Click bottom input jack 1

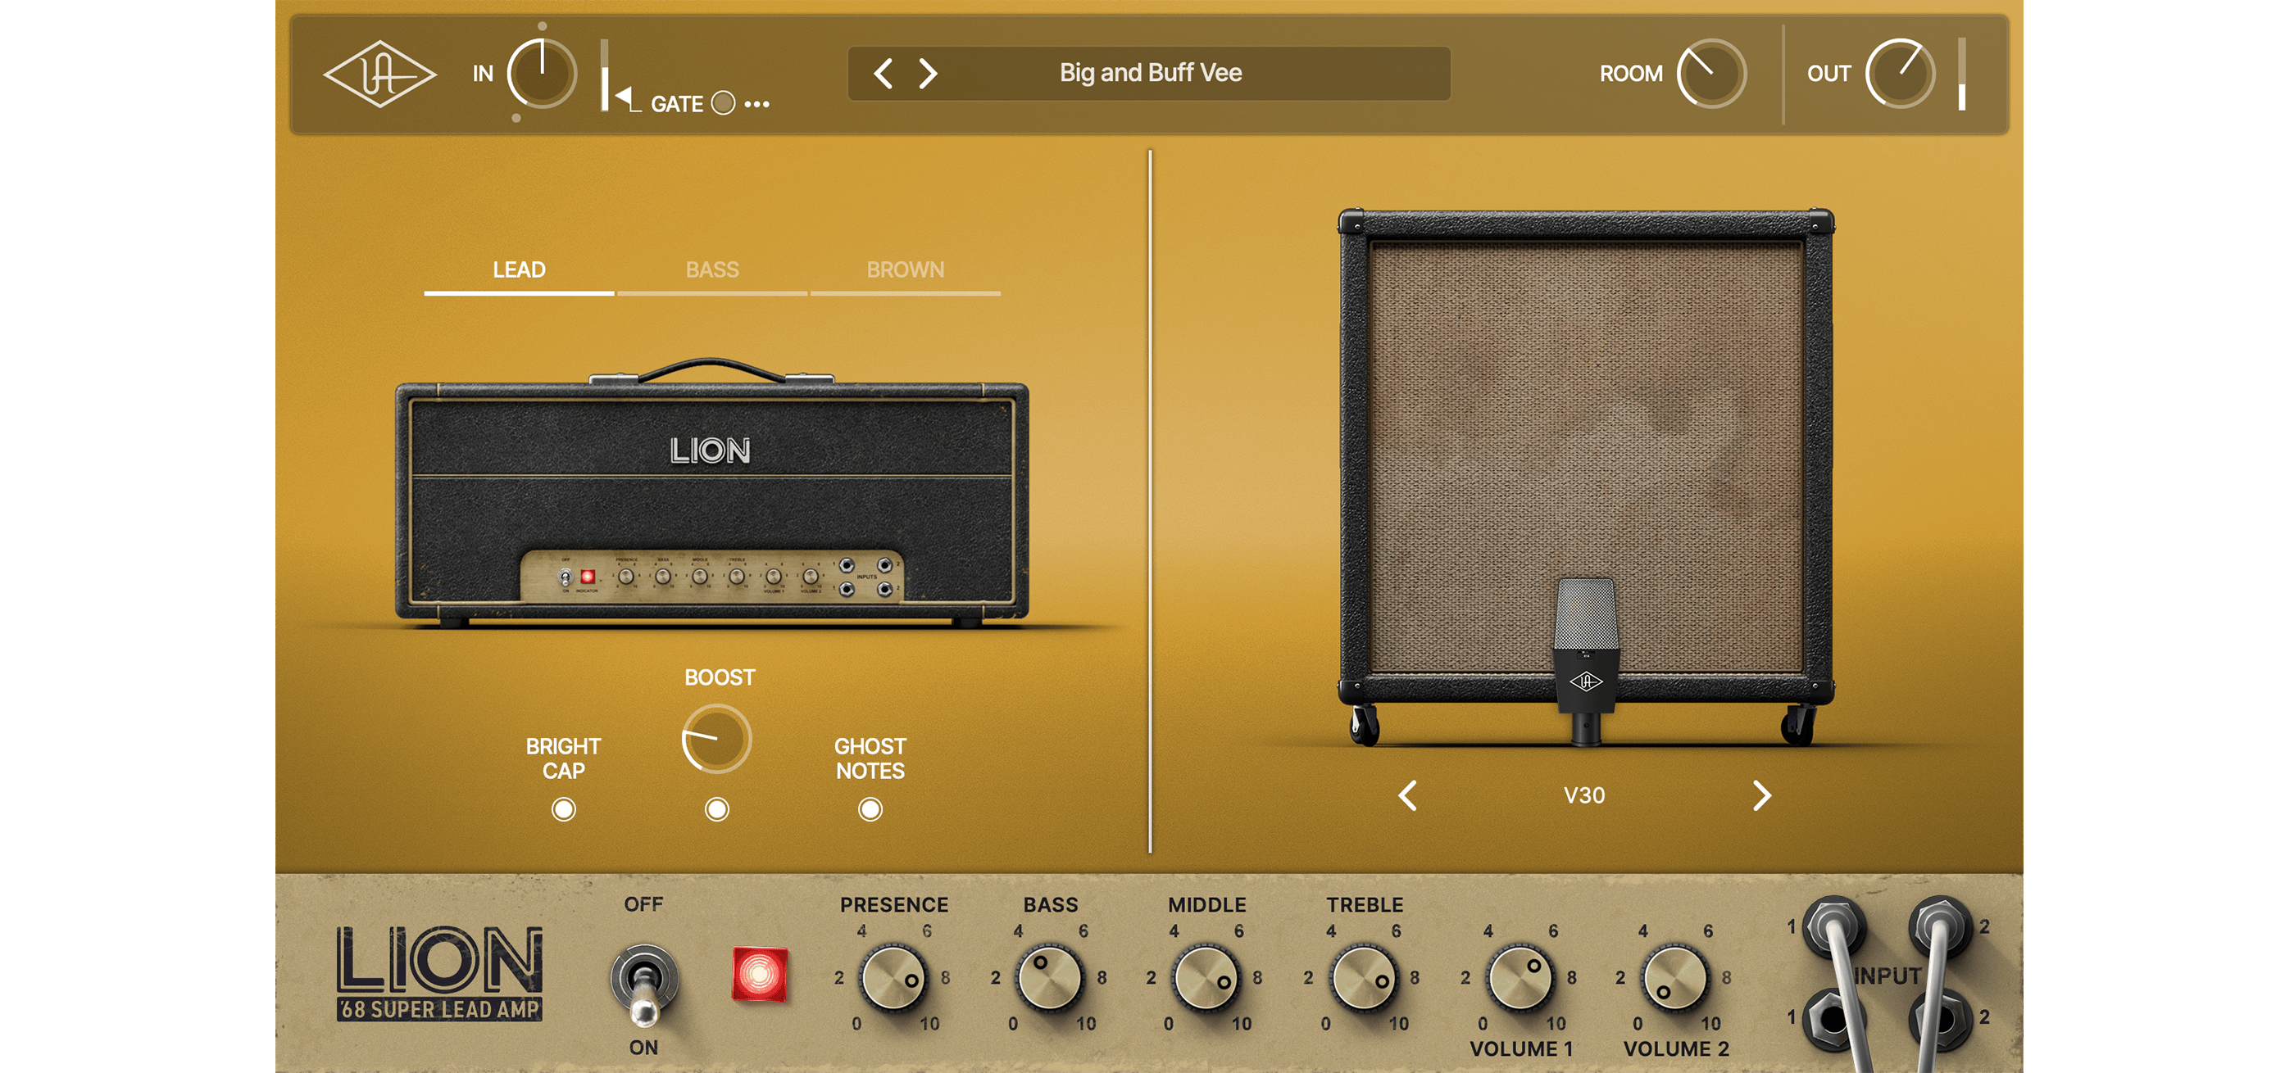pyautogui.click(x=1833, y=1020)
